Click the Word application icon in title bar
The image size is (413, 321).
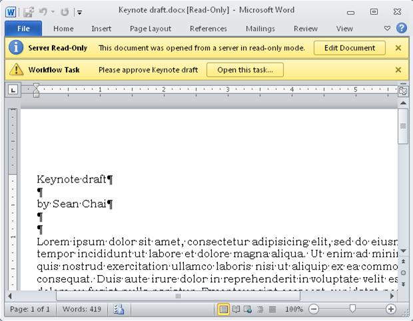(x=11, y=12)
